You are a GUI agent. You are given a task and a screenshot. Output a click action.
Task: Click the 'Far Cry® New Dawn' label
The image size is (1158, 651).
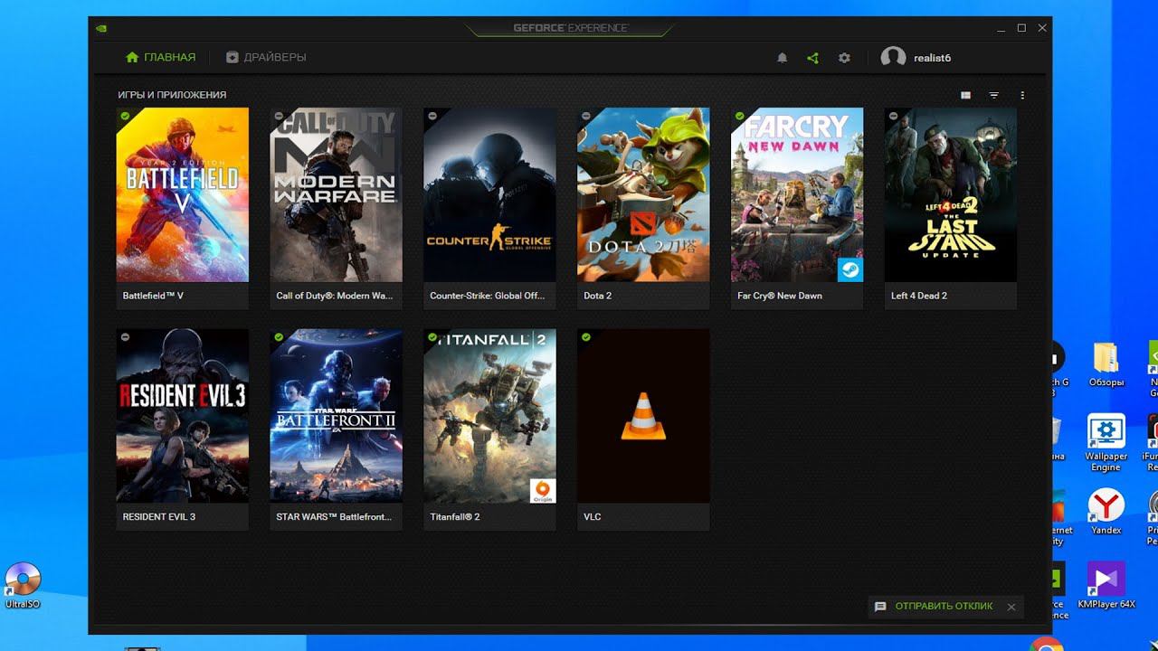click(780, 296)
